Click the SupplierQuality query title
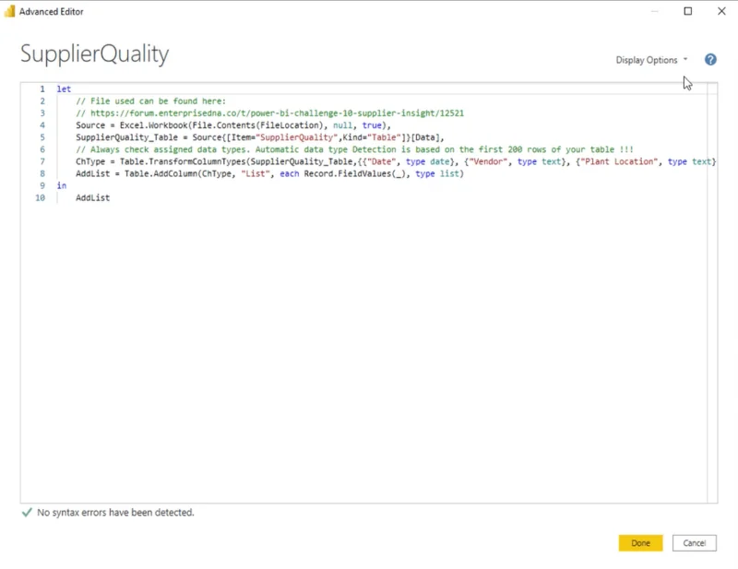 click(95, 53)
